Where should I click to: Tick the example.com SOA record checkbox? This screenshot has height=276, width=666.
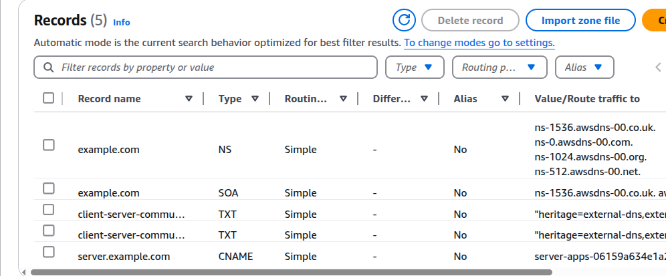(49, 188)
